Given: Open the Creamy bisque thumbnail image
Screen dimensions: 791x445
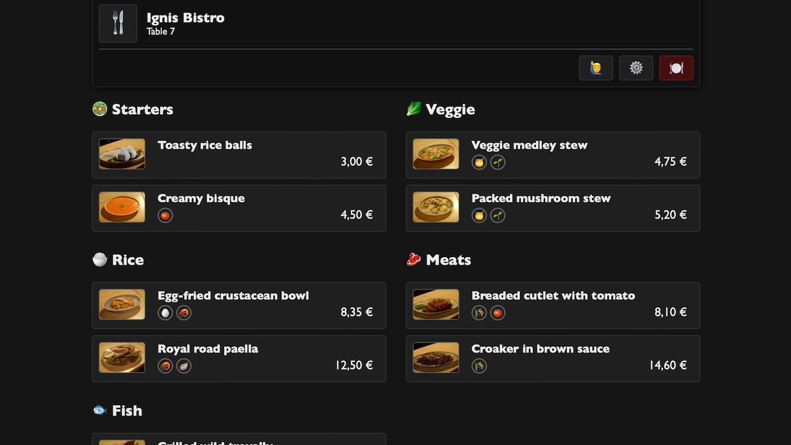Looking at the screenshot, I should click(x=122, y=207).
